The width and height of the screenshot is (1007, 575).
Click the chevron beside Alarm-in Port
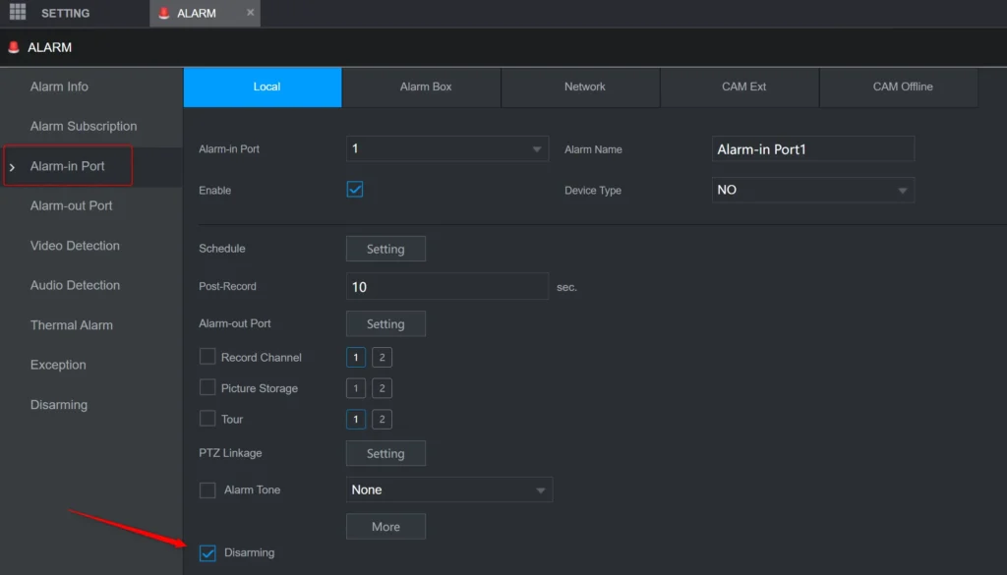click(x=12, y=167)
